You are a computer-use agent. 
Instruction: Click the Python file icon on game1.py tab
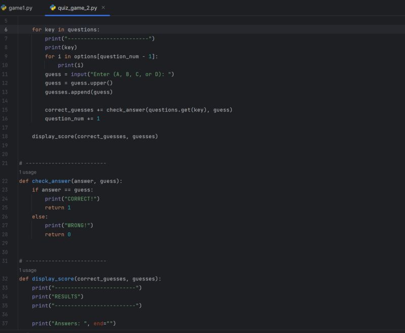4,8
